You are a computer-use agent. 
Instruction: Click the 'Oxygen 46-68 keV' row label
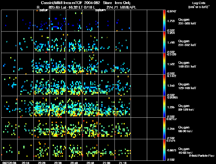click(185, 151)
